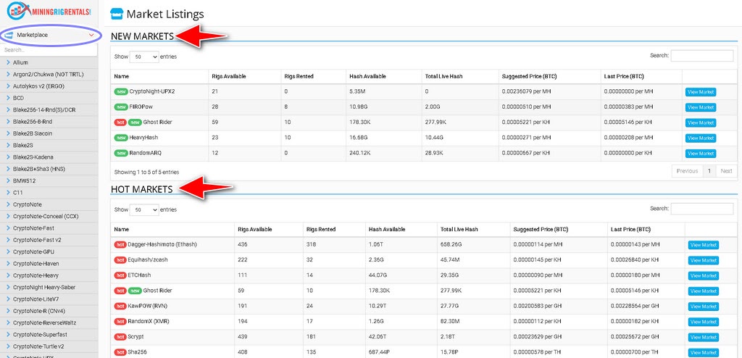Select C11 in the sidebar list

49,193
